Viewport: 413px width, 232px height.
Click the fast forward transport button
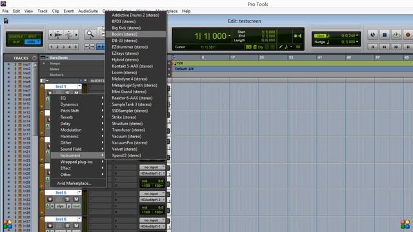(396, 47)
